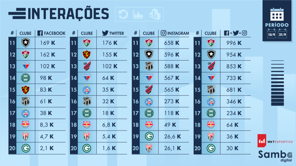Pick the Red Bull Bragantino crest in Instagram row 18

149,124
